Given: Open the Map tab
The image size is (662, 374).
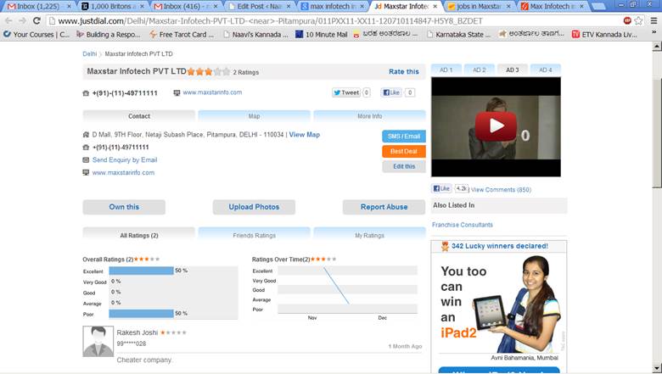Looking at the screenshot, I should point(254,116).
